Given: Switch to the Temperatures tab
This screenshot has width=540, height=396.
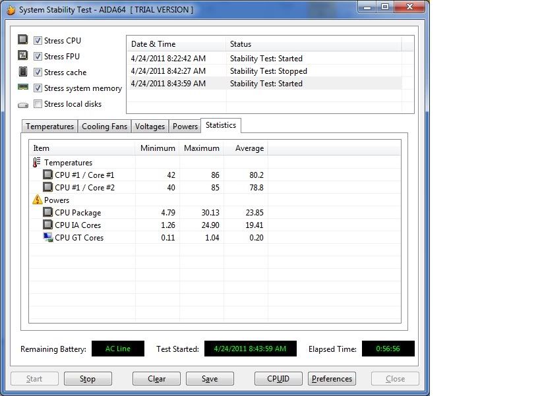Looking at the screenshot, I should point(50,127).
